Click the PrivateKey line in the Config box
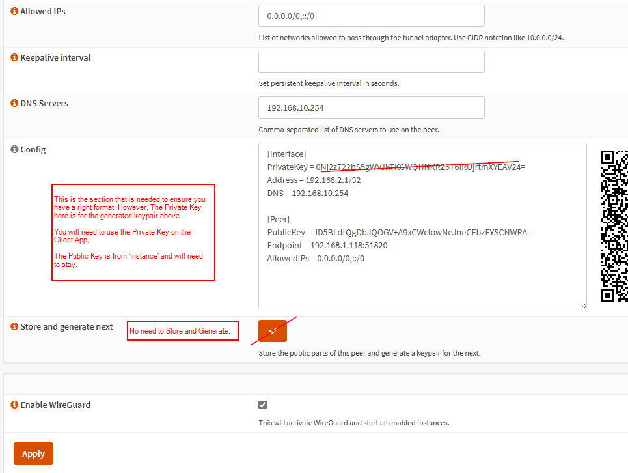 tap(396, 167)
